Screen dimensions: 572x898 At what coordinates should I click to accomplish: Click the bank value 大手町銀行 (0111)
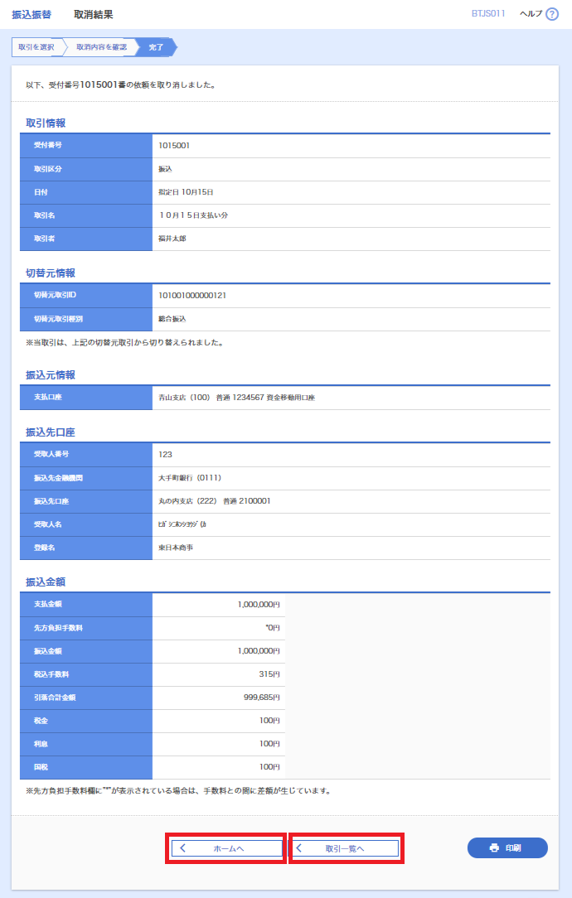[190, 478]
